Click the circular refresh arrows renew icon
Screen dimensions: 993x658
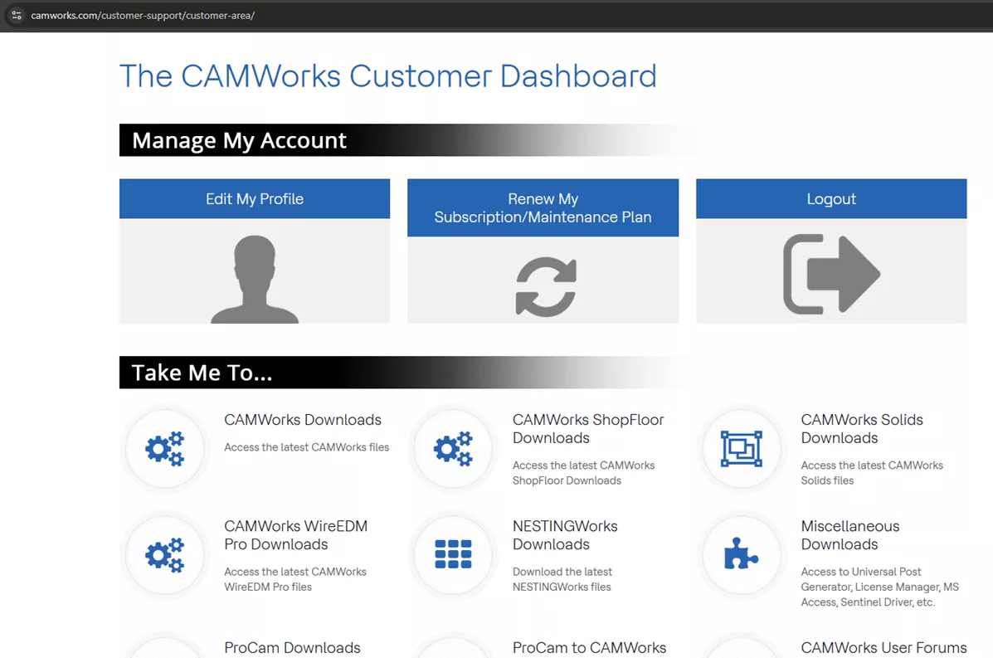(x=545, y=286)
